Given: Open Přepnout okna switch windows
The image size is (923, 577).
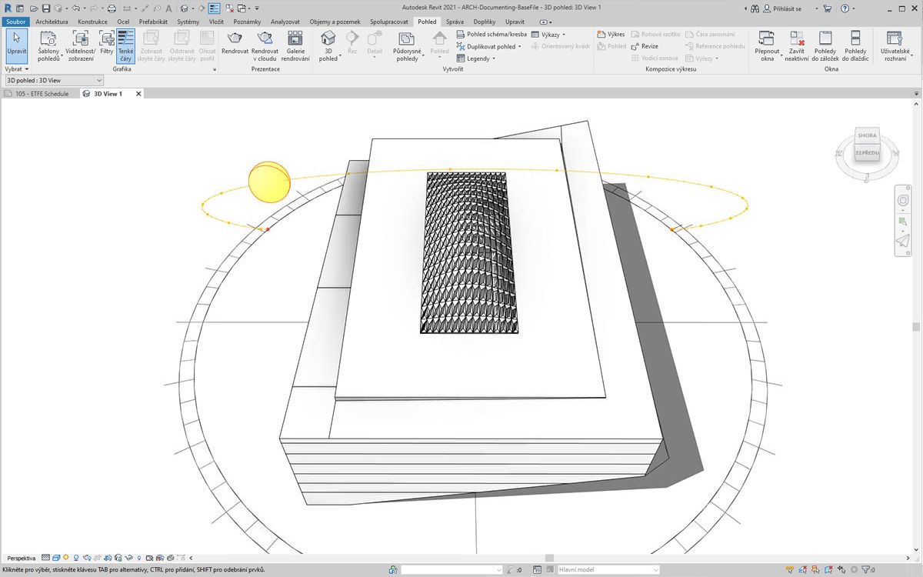Looking at the screenshot, I should [x=767, y=46].
